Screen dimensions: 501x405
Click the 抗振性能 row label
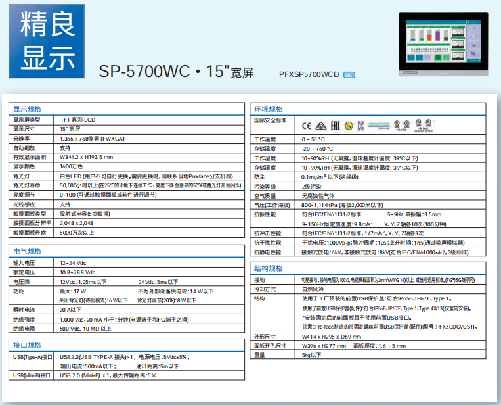pos(265,214)
